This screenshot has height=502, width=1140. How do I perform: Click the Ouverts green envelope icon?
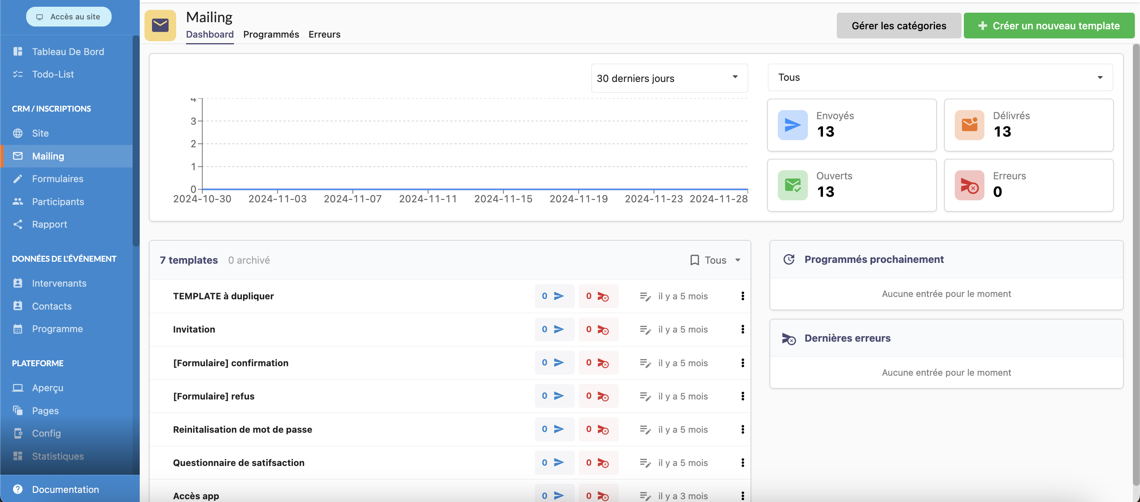[792, 186]
